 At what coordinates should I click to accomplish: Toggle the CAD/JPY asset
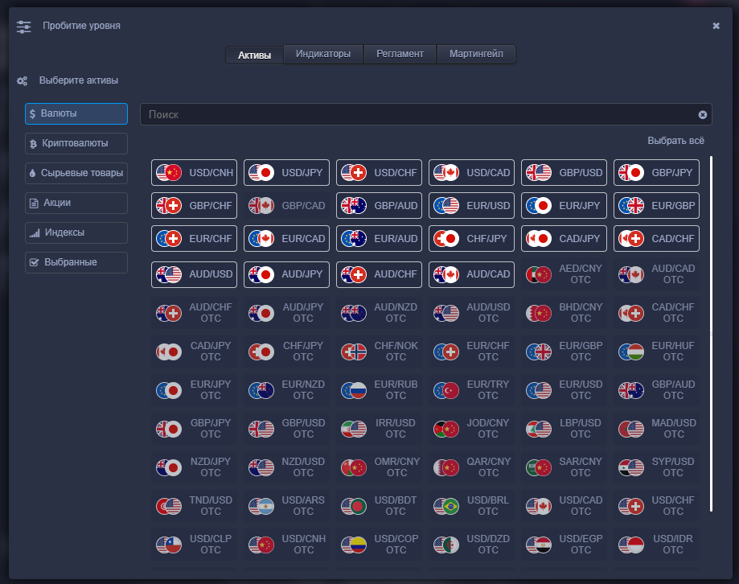pyautogui.click(x=565, y=238)
